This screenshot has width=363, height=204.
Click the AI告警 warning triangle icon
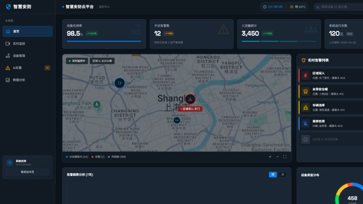coord(8,68)
